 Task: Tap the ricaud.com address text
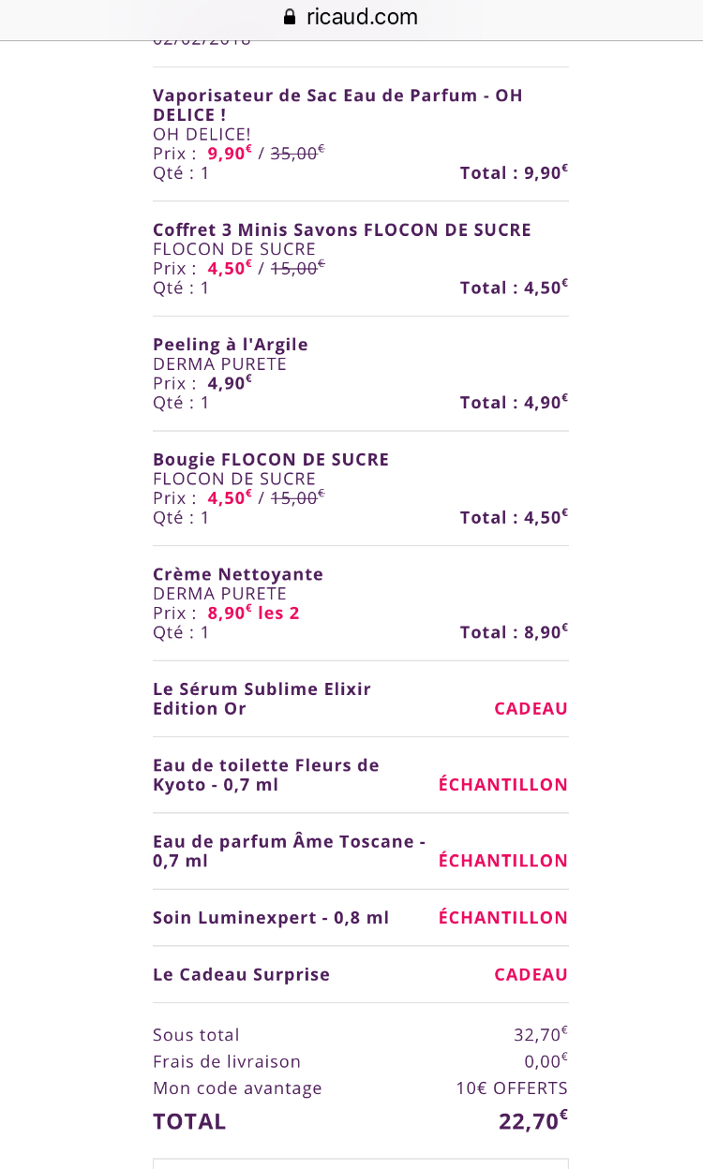pyautogui.click(x=362, y=17)
